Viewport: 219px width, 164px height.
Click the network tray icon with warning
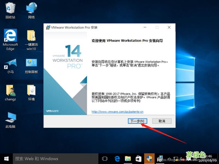(176, 159)
